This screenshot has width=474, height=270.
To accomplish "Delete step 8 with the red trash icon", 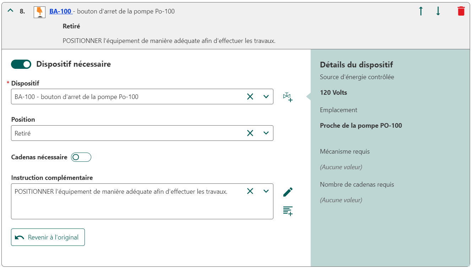I will coord(461,11).
